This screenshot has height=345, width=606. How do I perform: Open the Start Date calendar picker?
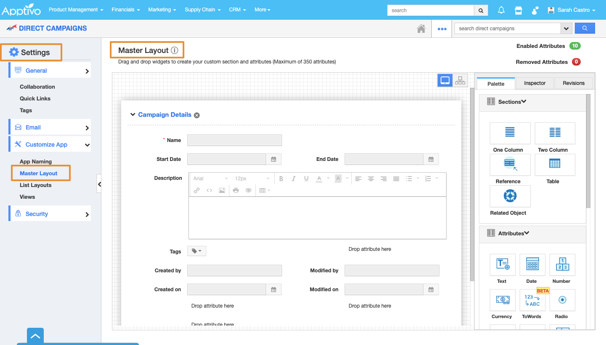click(x=274, y=159)
